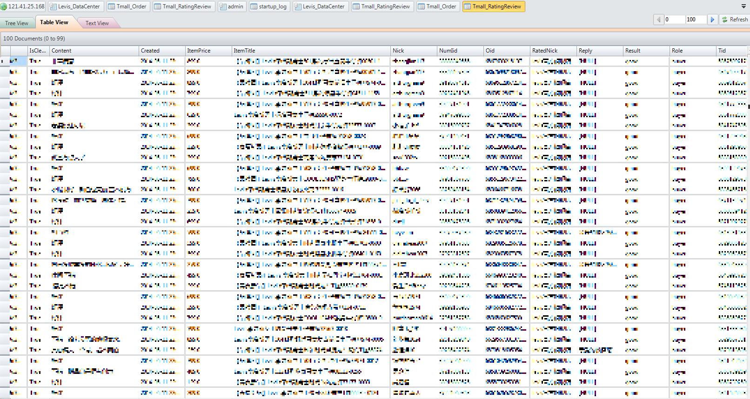Switch to Tree View
This screenshot has width=750, height=399.
click(x=17, y=23)
